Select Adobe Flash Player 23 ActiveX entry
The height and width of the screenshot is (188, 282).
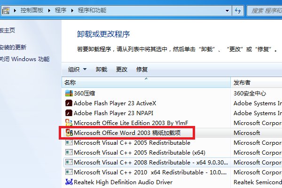pyautogui.click(x=115, y=103)
